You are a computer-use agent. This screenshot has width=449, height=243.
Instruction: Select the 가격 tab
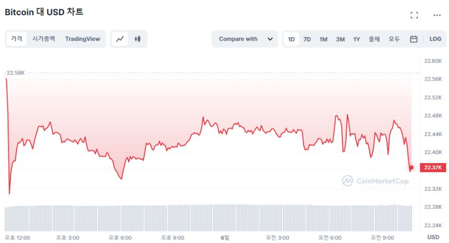click(x=17, y=39)
